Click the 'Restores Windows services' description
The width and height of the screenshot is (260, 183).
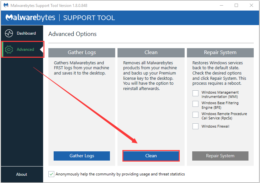pos(219,73)
